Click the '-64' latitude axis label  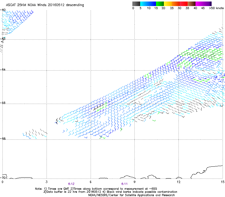tap(3, 69)
